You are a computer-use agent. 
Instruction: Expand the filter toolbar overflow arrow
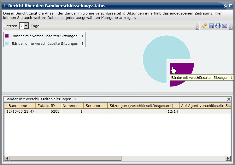(197, 28)
